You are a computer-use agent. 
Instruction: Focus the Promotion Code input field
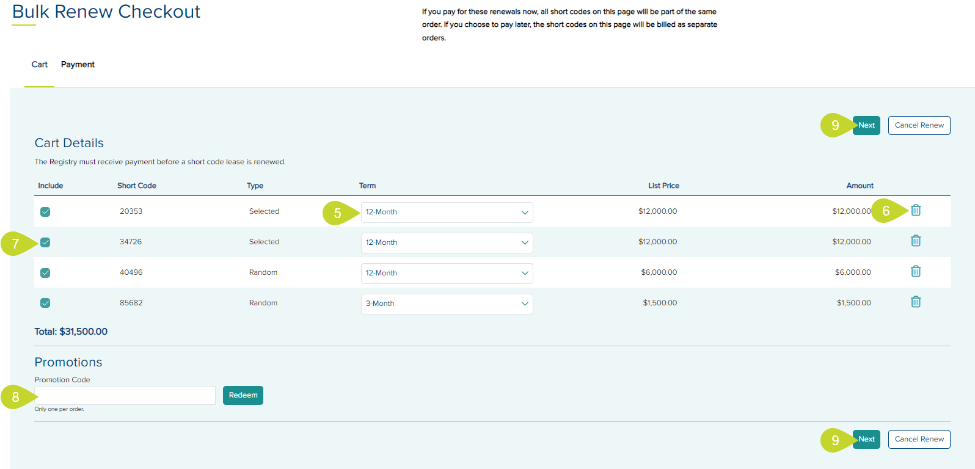coord(125,395)
